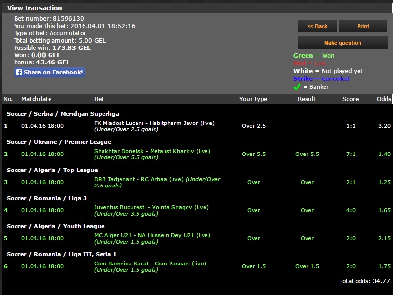Click the Ukraine Premier League heading
393x295 pixels.
pos(59,142)
